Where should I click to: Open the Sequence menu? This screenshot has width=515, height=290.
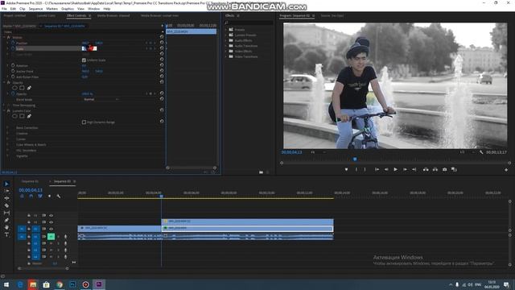[x=35, y=9]
